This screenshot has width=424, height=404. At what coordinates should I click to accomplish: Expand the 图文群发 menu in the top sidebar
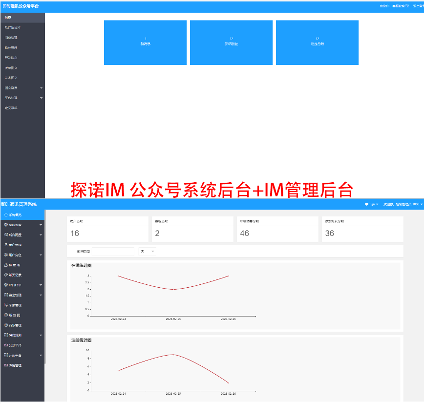pos(41,88)
